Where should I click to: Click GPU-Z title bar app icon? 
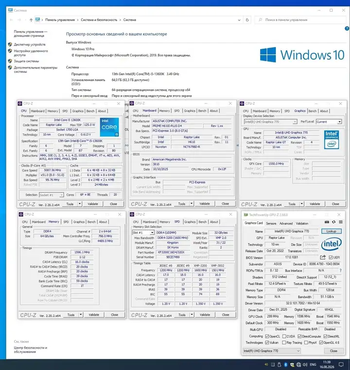245,215
